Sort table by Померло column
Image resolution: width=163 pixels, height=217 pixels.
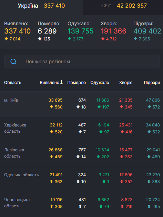coord(77,83)
